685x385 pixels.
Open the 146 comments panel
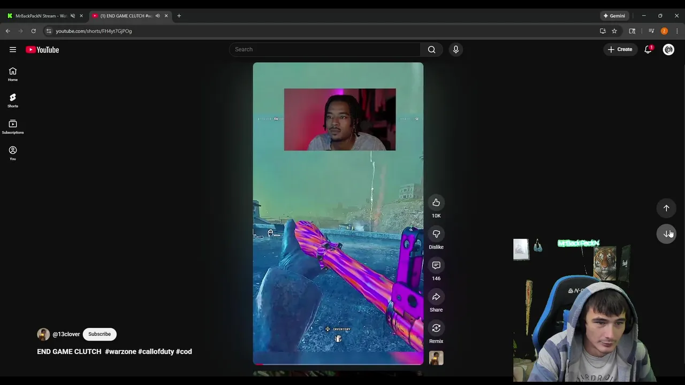(436, 266)
